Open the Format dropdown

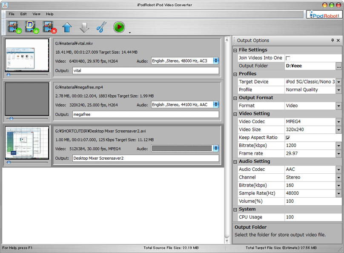(x=339, y=106)
